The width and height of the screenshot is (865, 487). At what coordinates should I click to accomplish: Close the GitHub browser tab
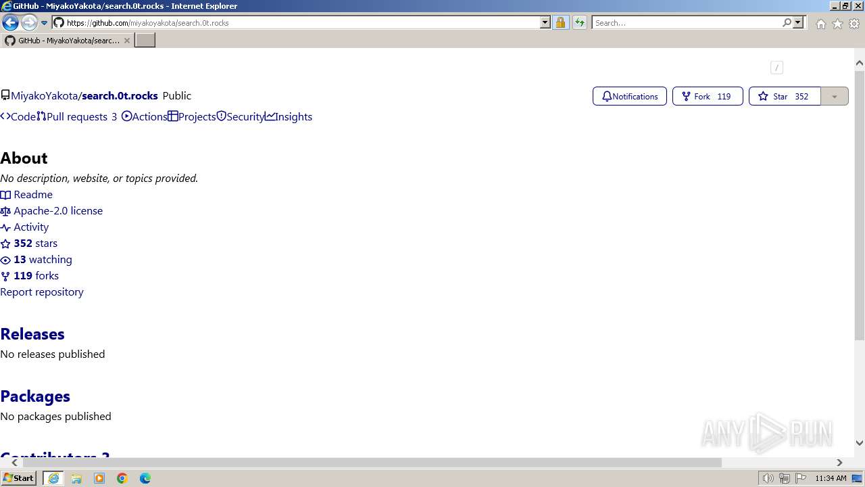pos(126,41)
